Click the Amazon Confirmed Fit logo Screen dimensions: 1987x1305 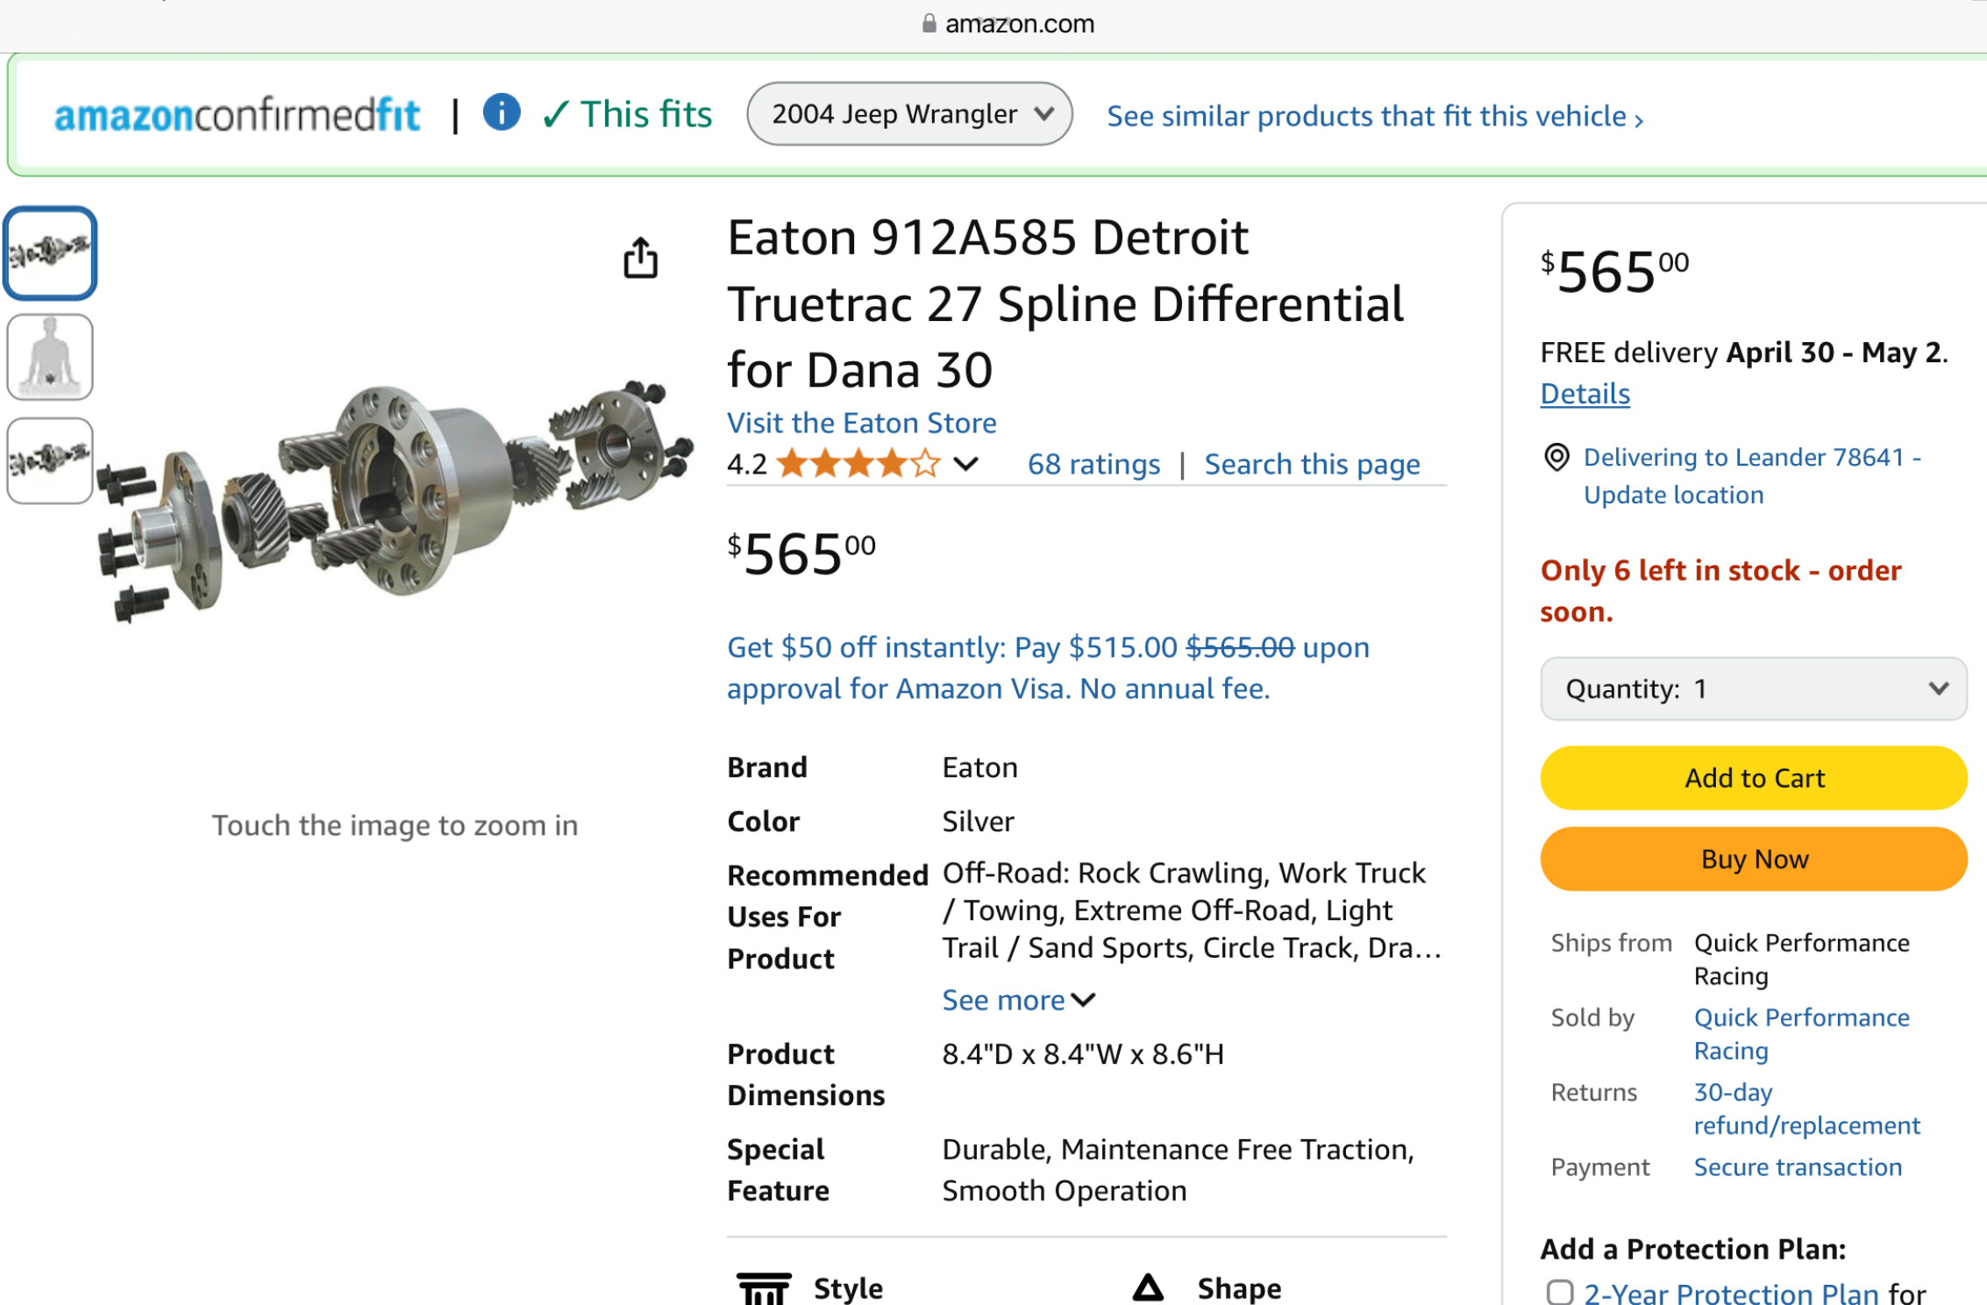(x=237, y=115)
